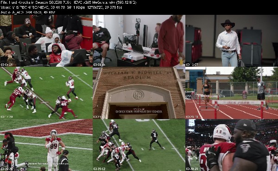
Task: Click the Audio info line
Action: click(x=28, y=12)
